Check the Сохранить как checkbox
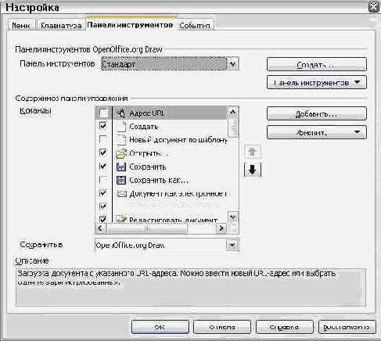The image size is (381, 341). (x=103, y=179)
